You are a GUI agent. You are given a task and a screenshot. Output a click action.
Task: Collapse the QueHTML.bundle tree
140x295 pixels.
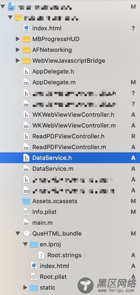[18, 234]
